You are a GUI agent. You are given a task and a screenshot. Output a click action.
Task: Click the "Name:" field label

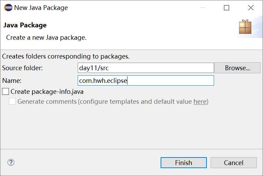click(12, 80)
